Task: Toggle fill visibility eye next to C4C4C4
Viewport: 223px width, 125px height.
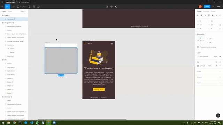Action: pos(216,66)
